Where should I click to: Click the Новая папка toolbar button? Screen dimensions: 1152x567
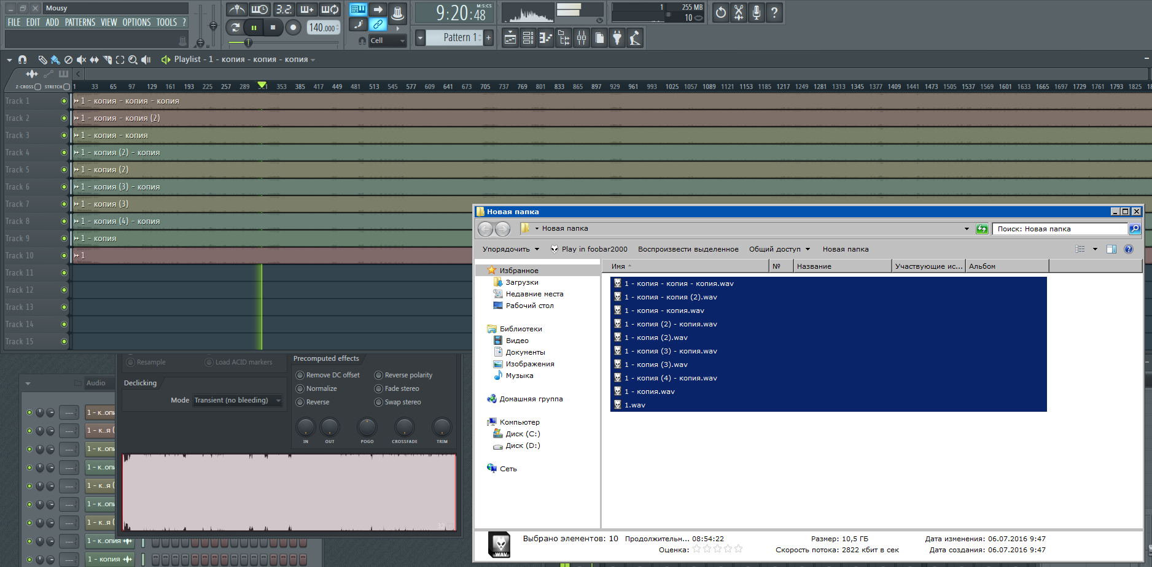tap(845, 249)
